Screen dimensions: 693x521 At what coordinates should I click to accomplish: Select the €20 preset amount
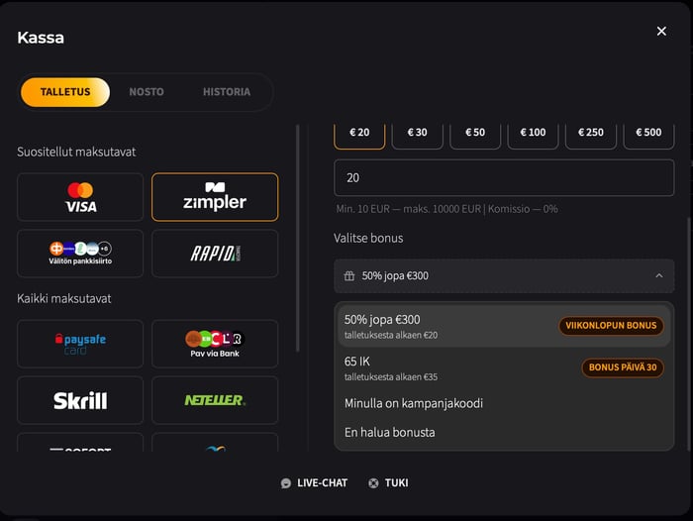click(x=359, y=135)
